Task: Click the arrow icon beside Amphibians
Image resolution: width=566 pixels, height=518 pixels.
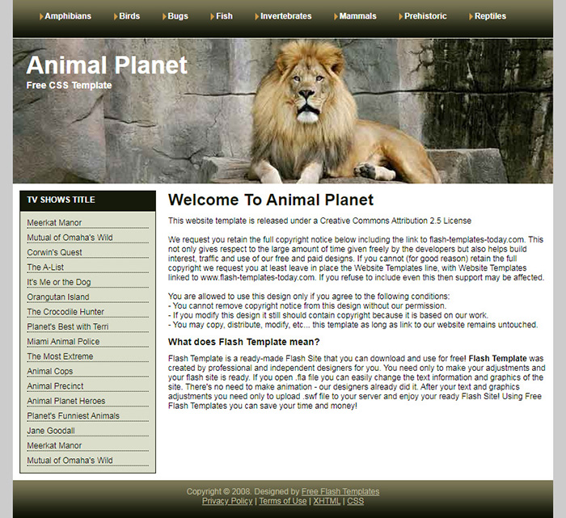Action: pos(41,17)
